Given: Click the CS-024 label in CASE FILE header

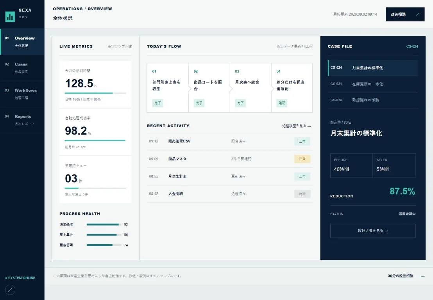Looking at the screenshot, I should point(412,46).
